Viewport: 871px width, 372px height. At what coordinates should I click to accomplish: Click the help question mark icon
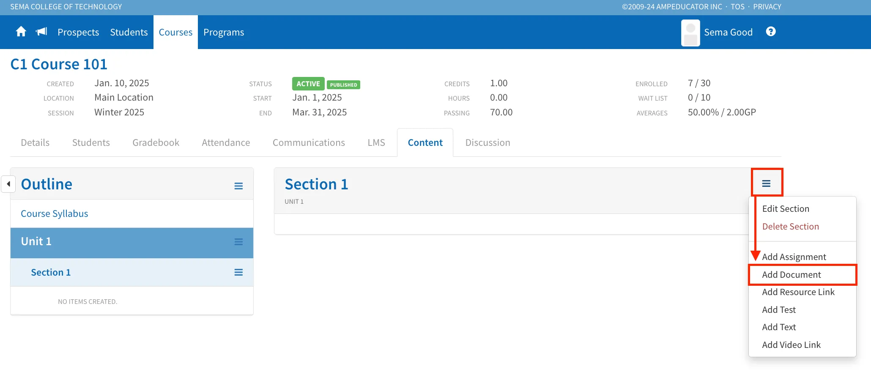(771, 32)
